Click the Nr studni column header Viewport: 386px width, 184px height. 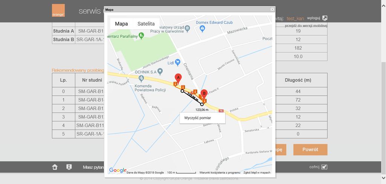click(x=92, y=80)
